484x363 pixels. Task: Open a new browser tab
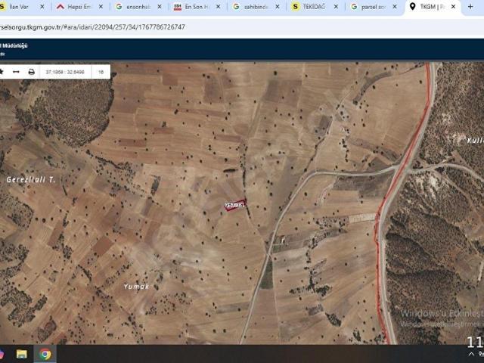pyautogui.click(x=470, y=7)
